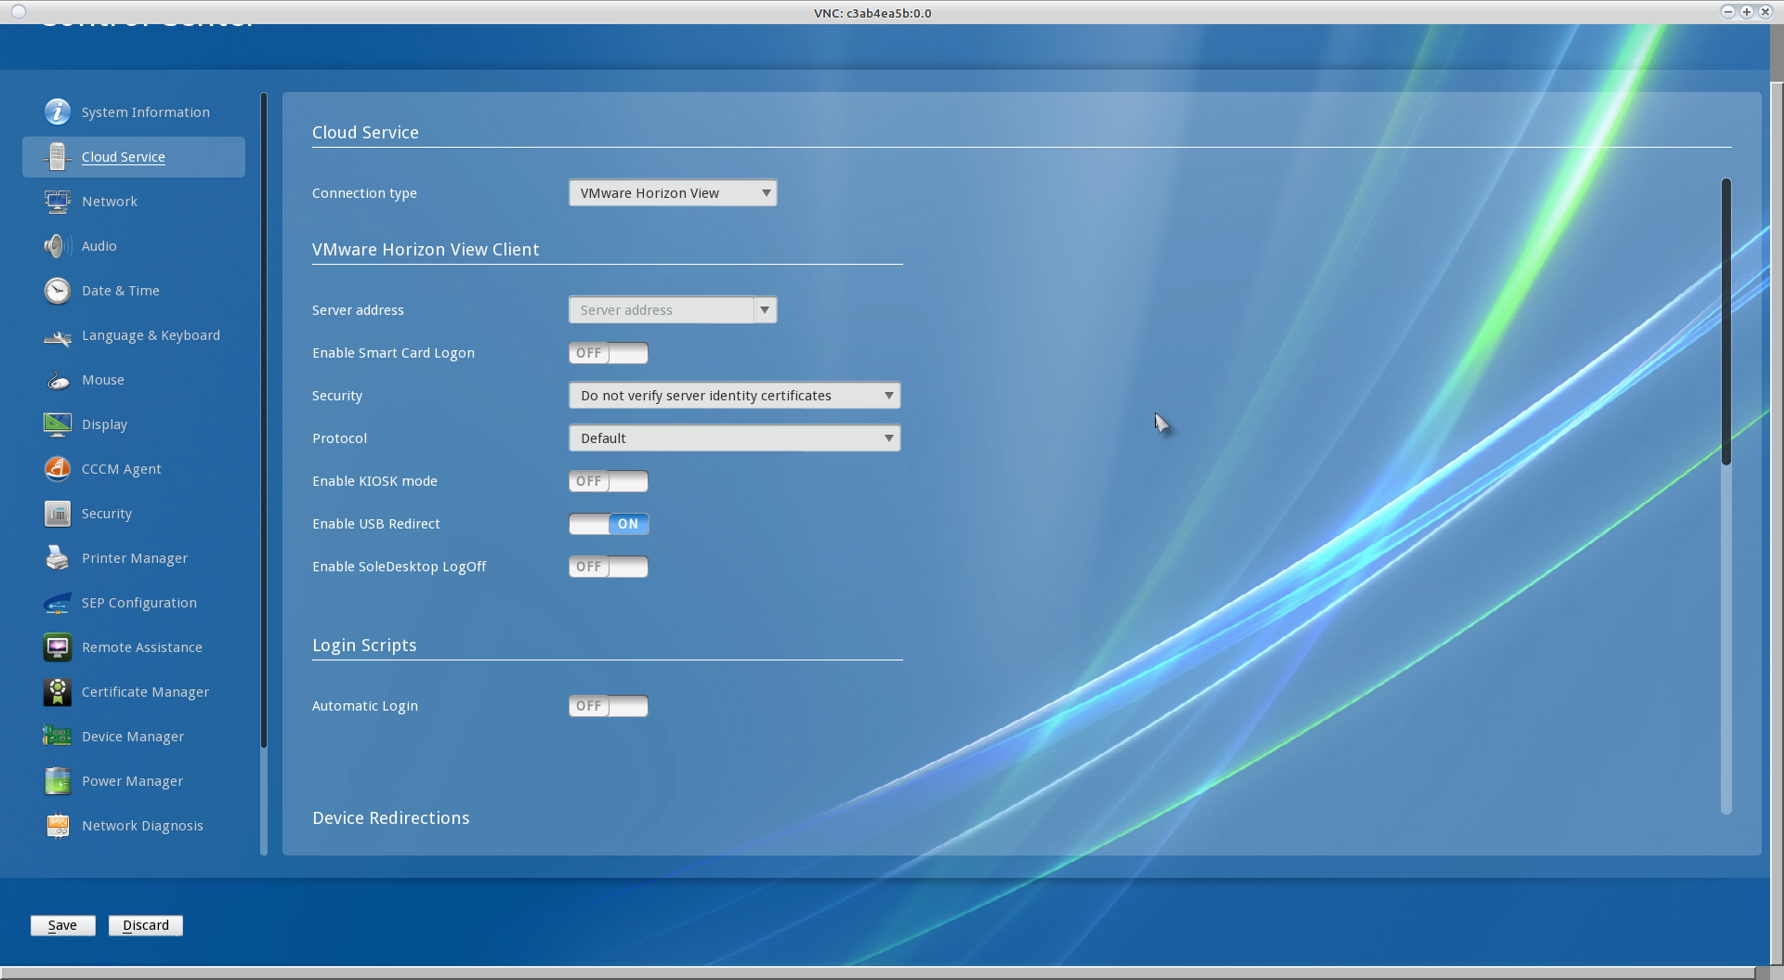The height and width of the screenshot is (980, 1784).
Task: Turn off Enable USB Redirect switch
Action: pyautogui.click(x=609, y=524)
